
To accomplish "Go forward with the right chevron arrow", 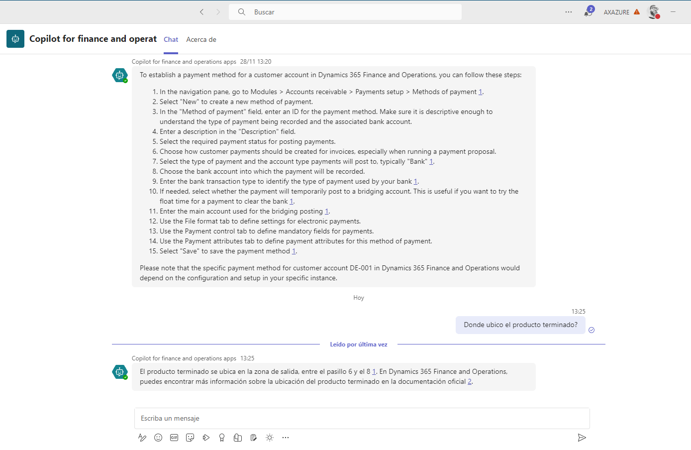I will 218,12.
